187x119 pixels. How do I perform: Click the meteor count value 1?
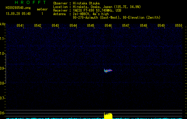point(42,14)
